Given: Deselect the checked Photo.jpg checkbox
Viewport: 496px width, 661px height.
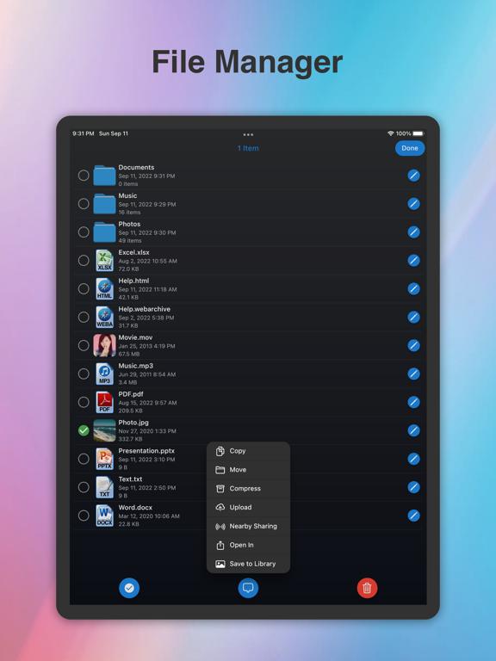Looking at the screenshot, I should pos(84,430).
